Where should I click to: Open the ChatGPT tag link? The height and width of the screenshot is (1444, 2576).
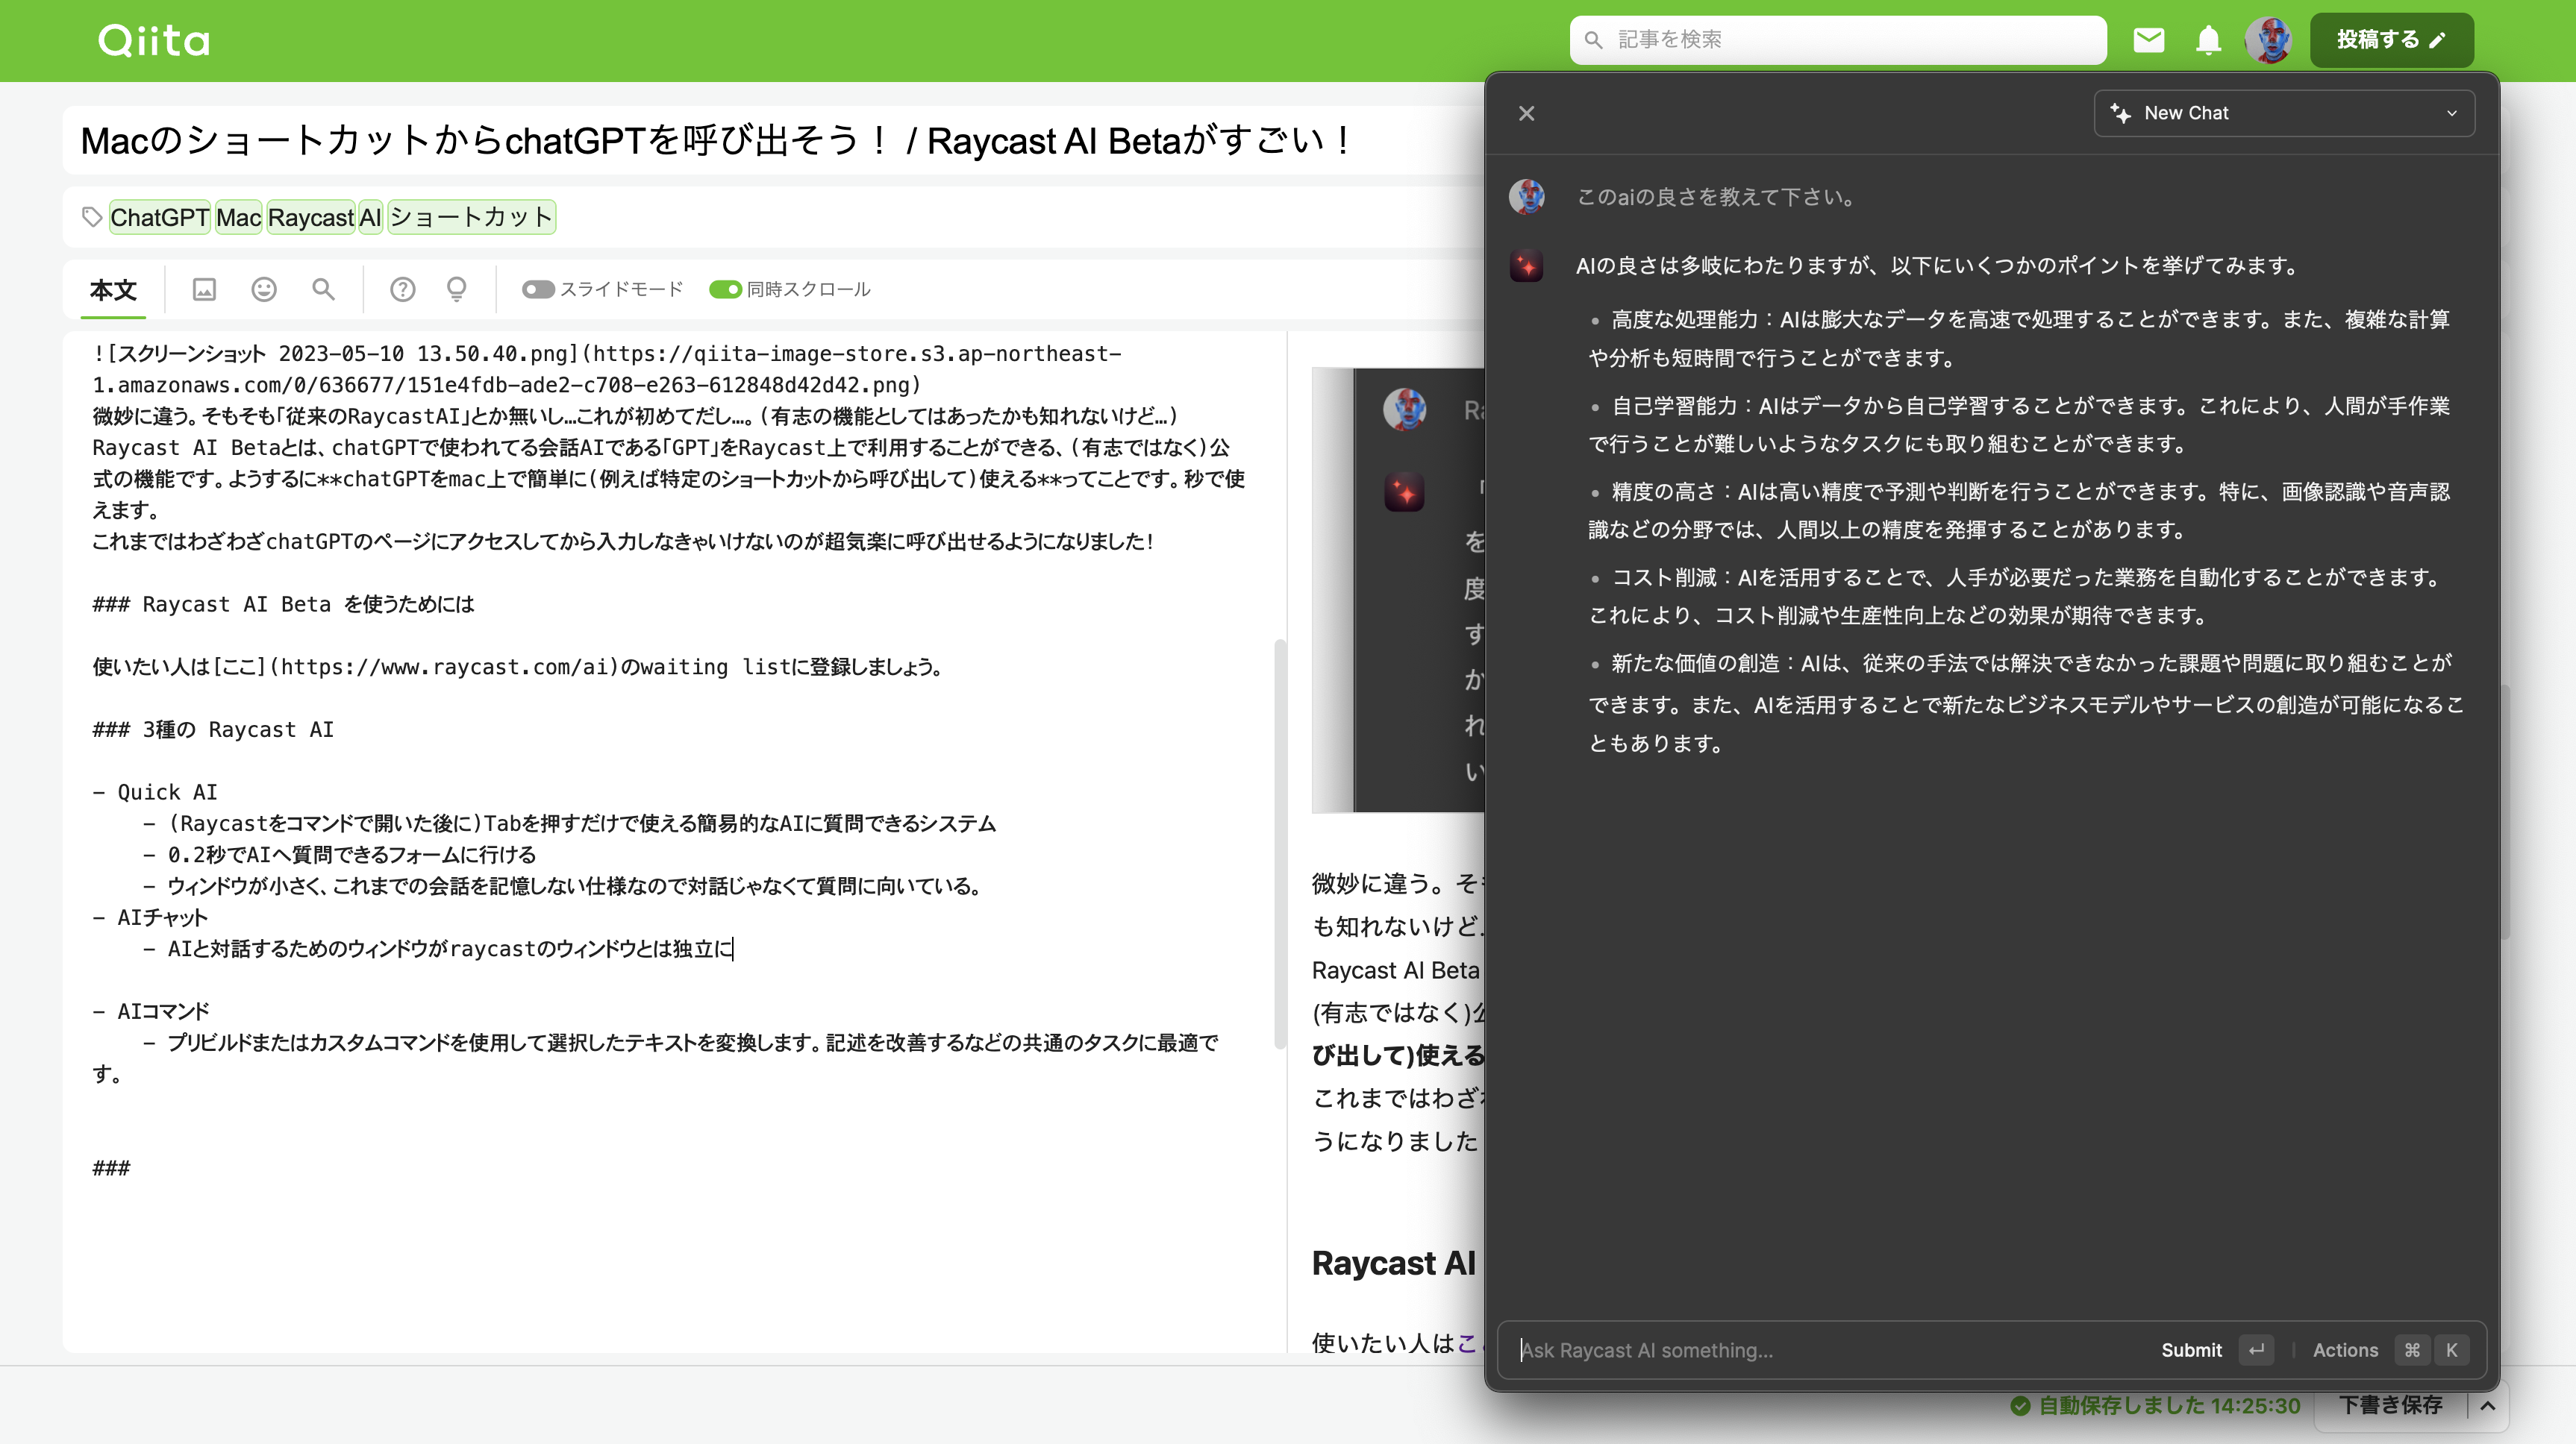(158, 217)
